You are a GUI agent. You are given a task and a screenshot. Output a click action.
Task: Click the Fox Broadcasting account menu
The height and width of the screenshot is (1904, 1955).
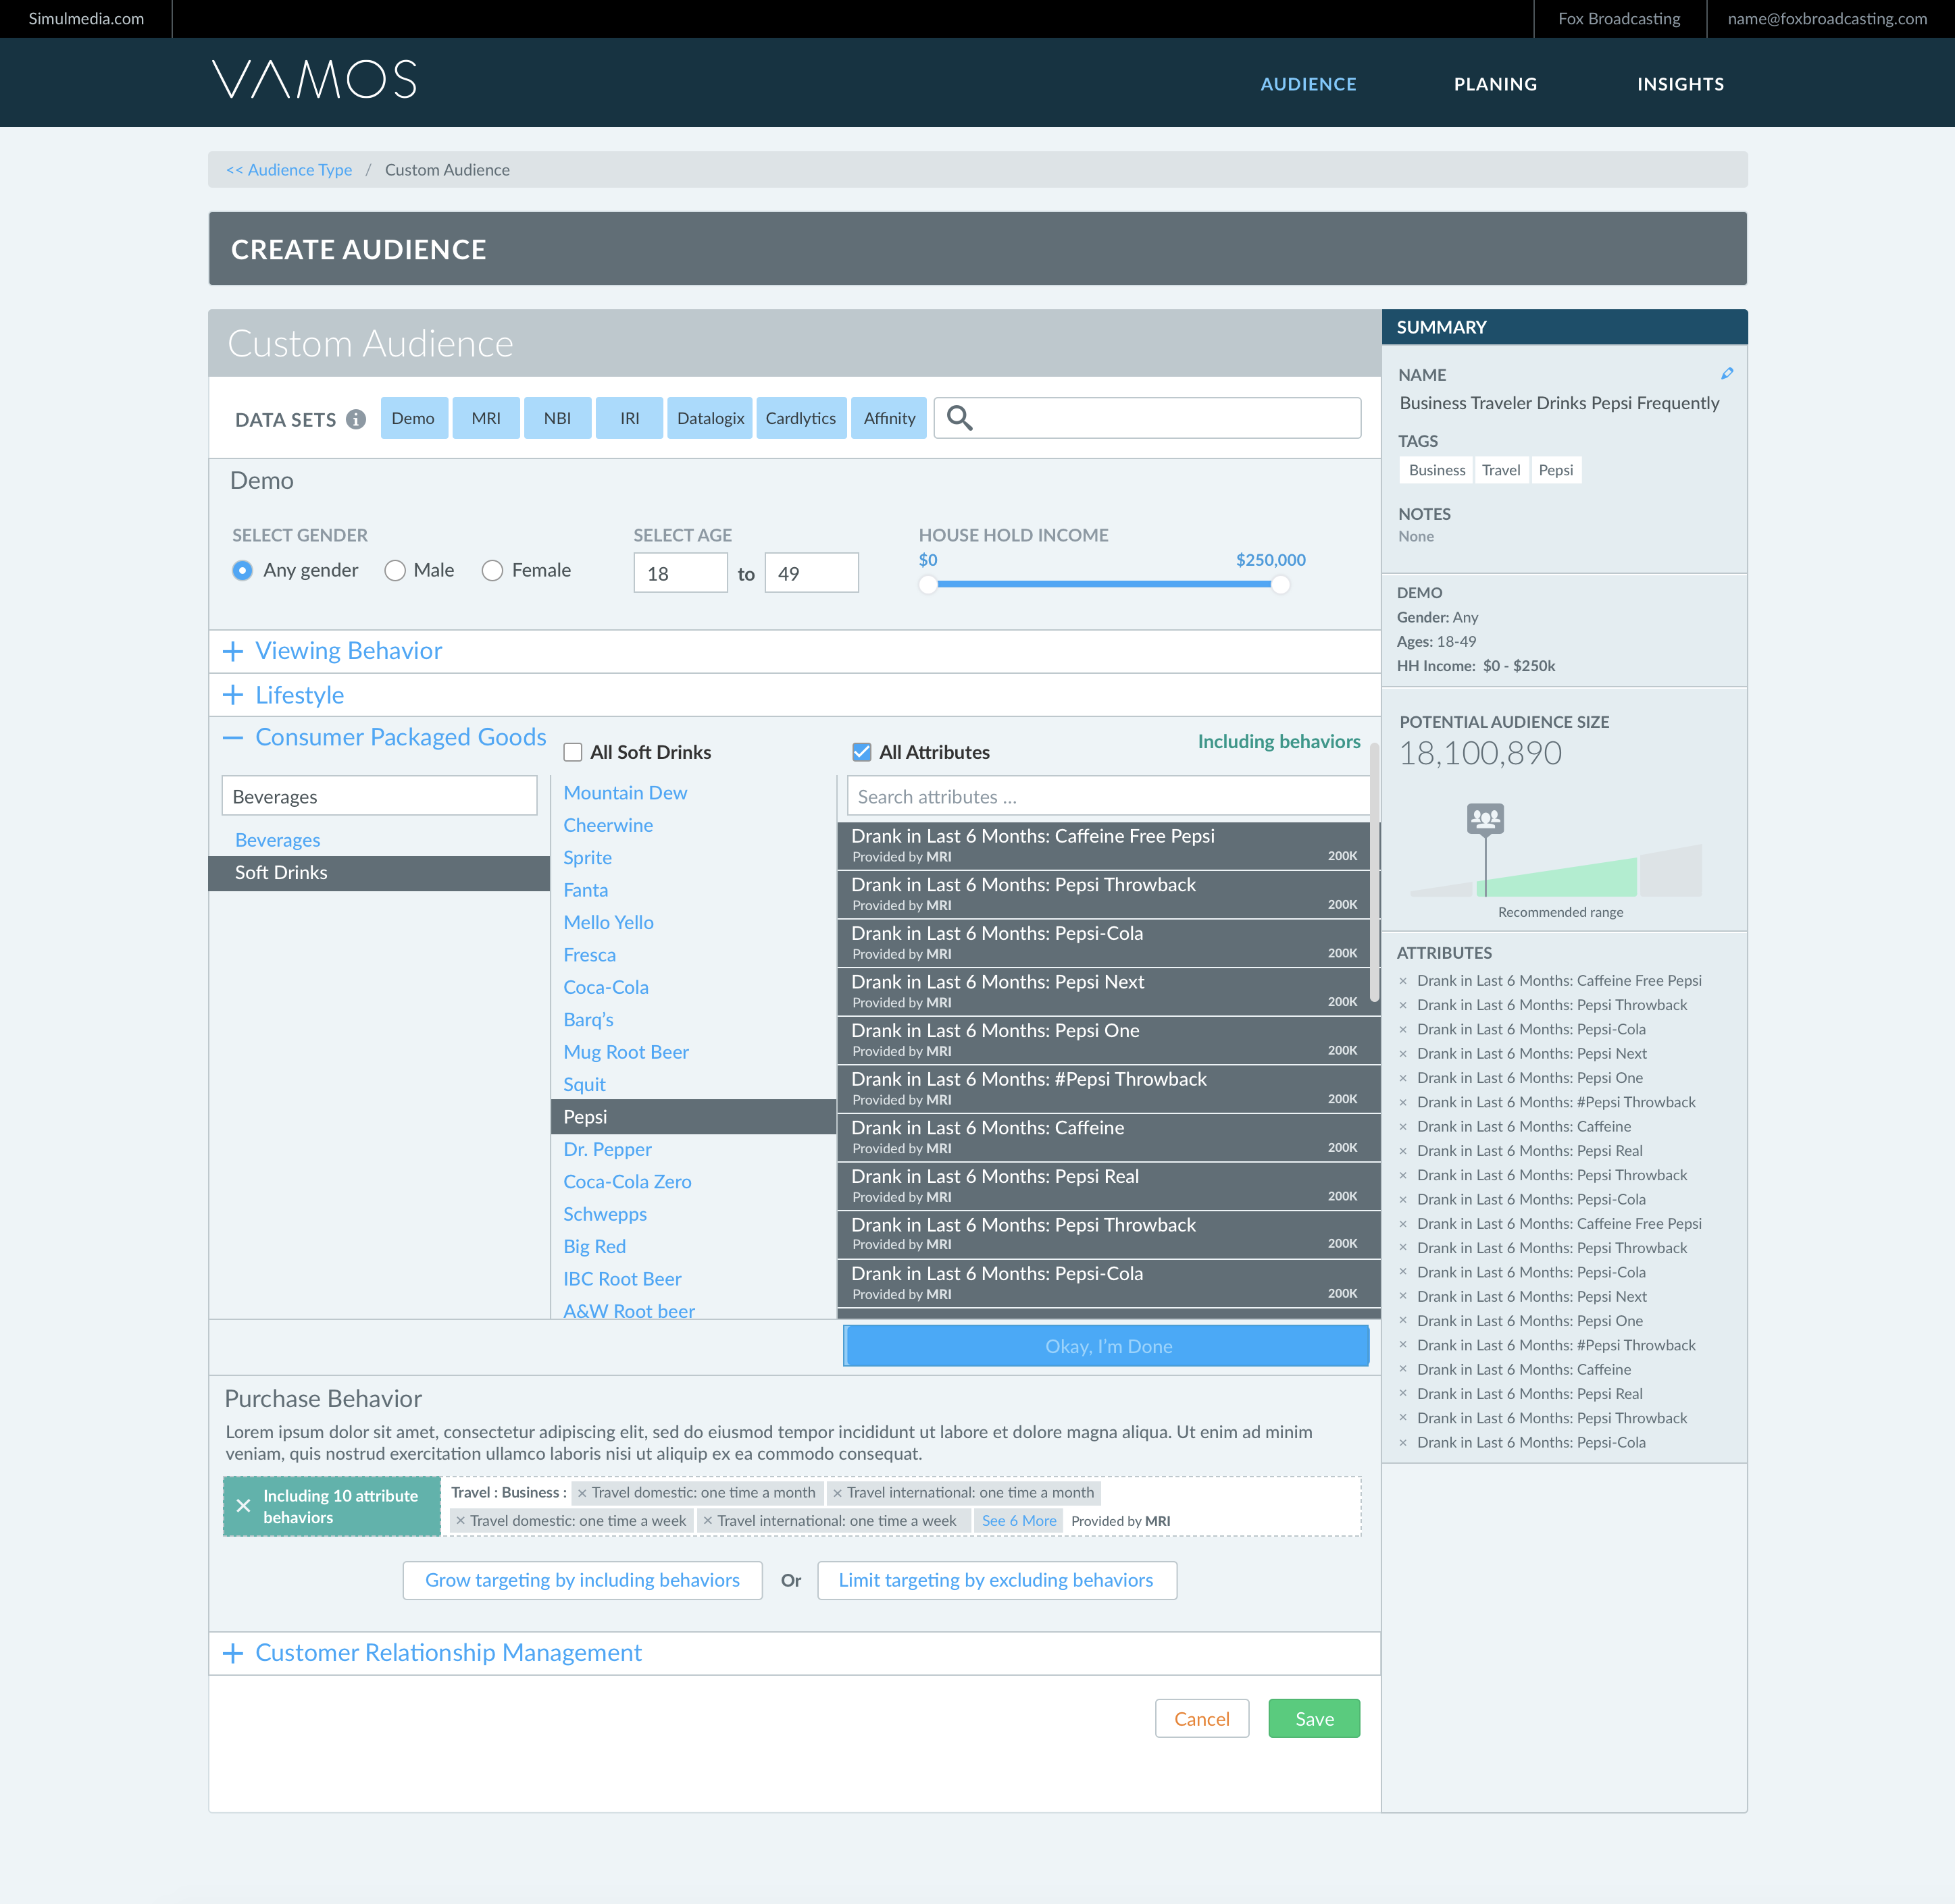click(x=1619, y=19)
